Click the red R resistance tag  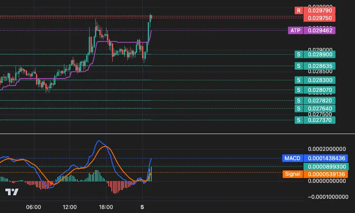[299, 10]
